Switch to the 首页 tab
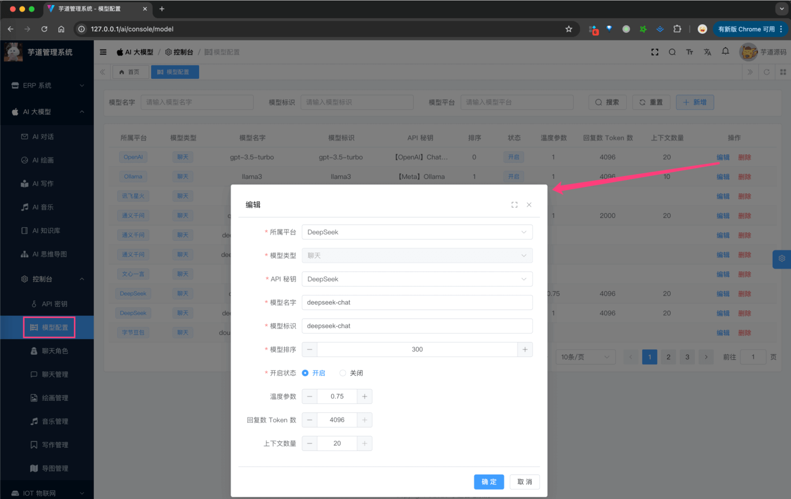 click(130, 71)
